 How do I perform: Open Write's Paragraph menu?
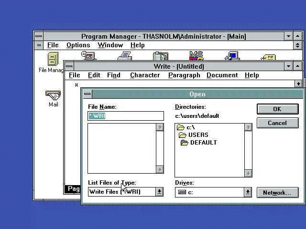(184, 75)
